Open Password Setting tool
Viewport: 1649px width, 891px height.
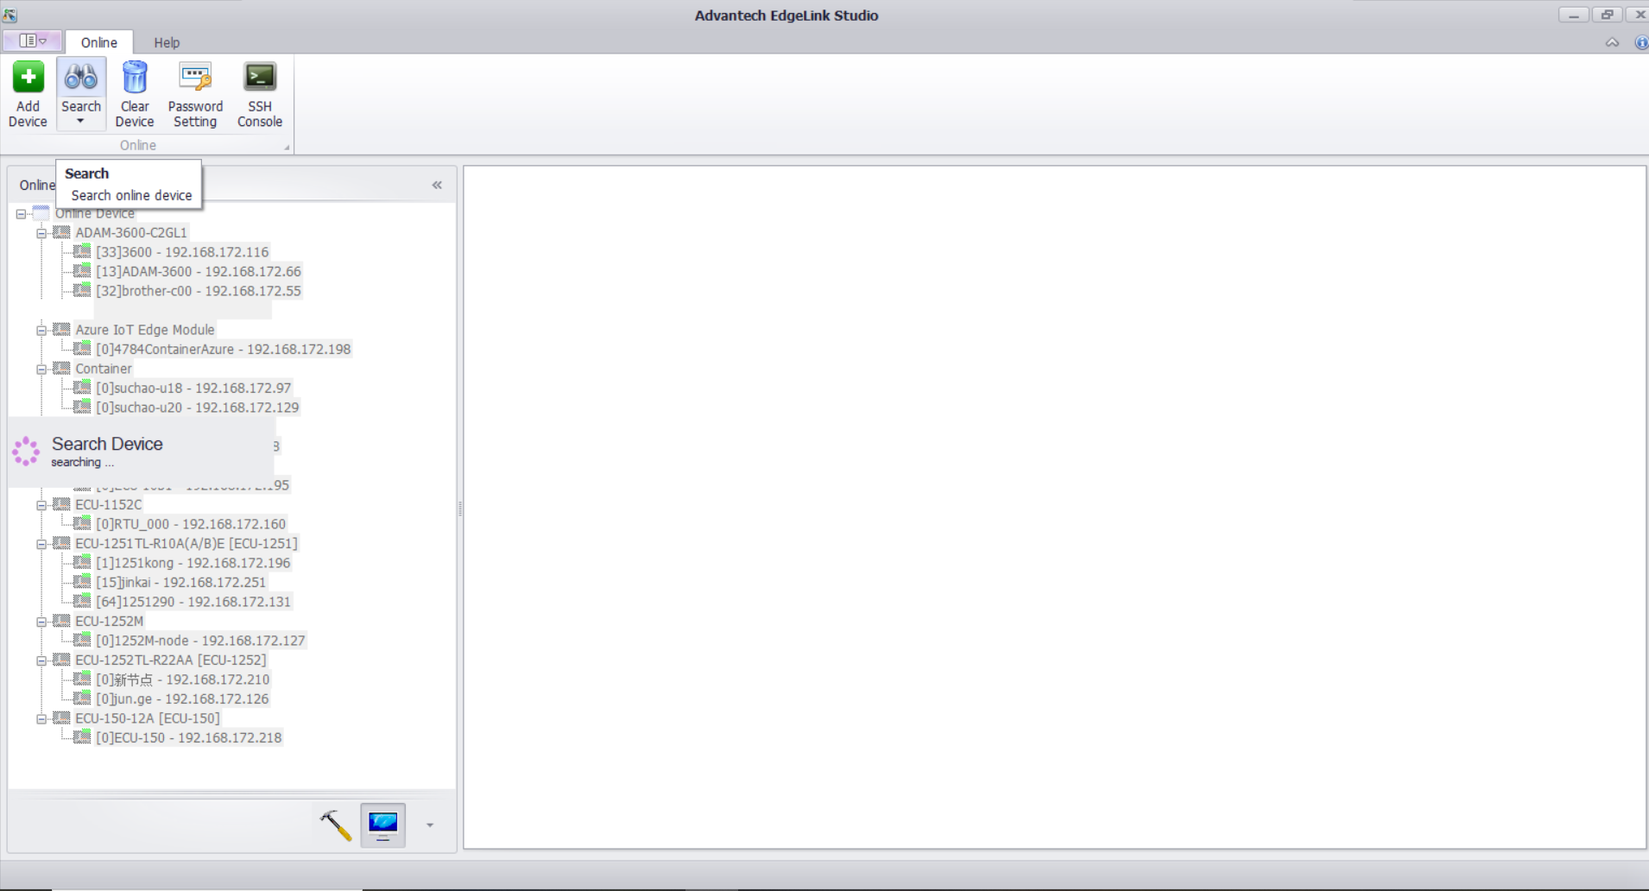195,93
